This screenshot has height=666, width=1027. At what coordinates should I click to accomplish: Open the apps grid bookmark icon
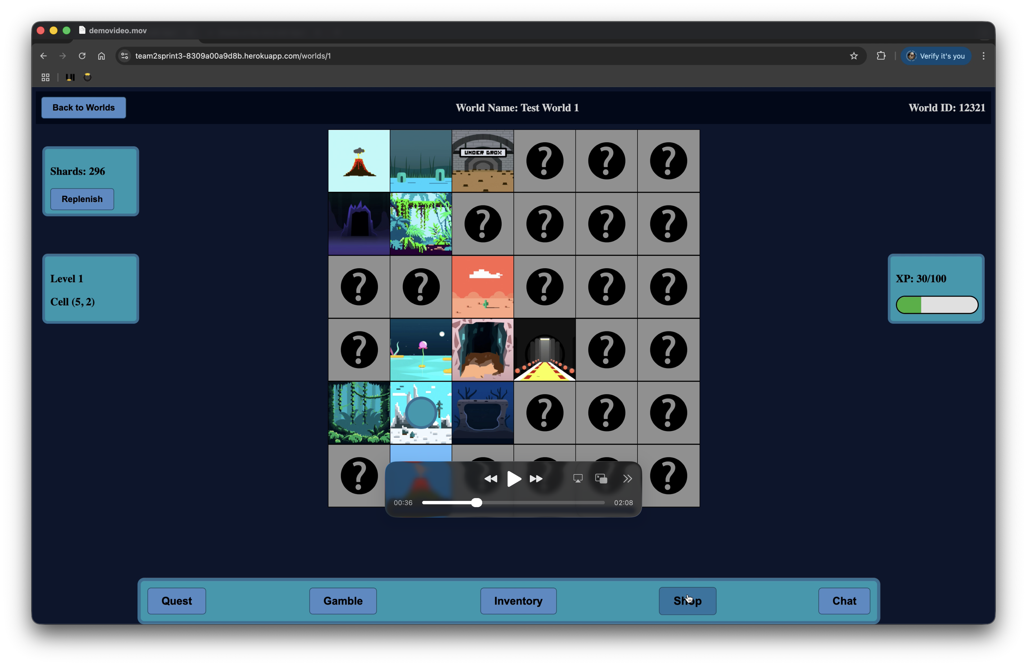click(45, 77)
